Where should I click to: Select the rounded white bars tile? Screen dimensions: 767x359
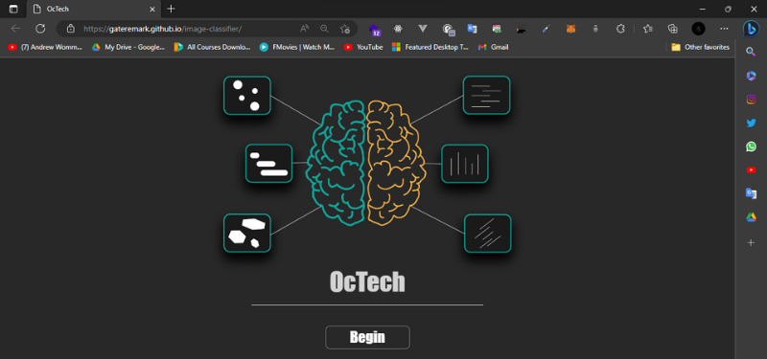269,164
